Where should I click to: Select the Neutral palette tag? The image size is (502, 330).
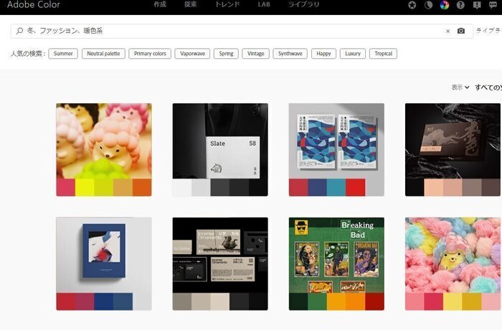[103, 54]
